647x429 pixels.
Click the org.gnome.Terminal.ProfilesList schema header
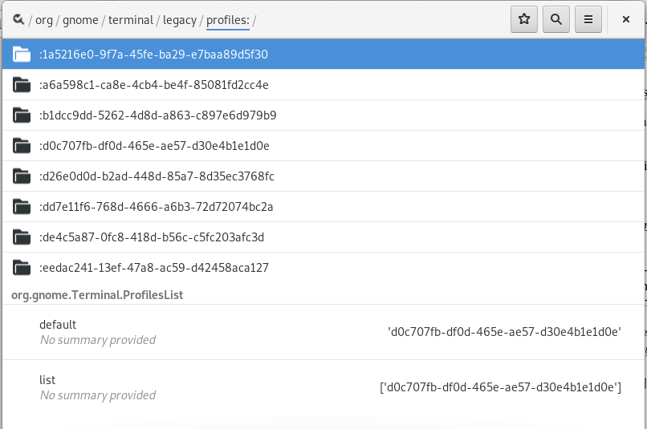point(97,295)
